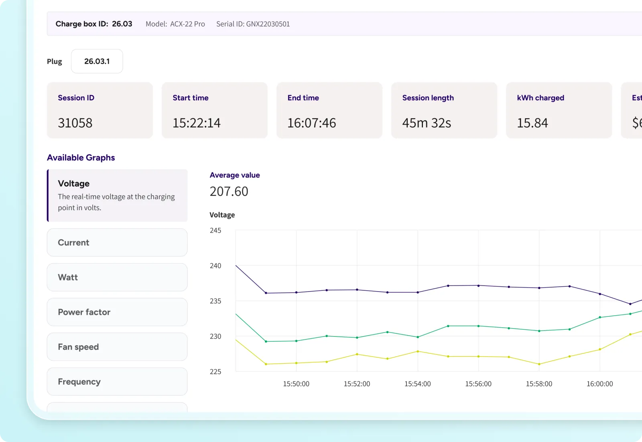Screen dimensions: 642x442
Task: Click the Charge box ID 26.03 label
Action: pyautogui.click(x=94, y=24)
